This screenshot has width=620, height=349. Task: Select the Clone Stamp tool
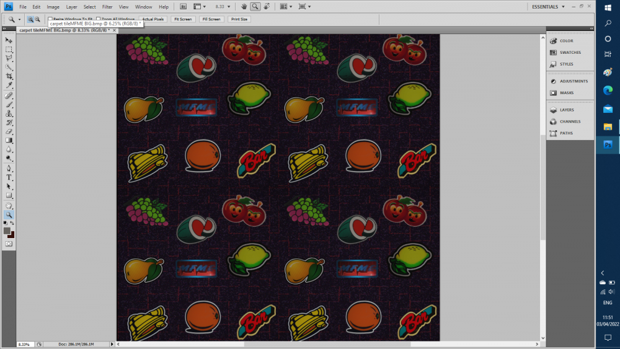9,113
